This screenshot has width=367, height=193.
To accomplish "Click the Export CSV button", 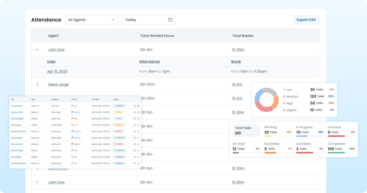I will [306, 20].
